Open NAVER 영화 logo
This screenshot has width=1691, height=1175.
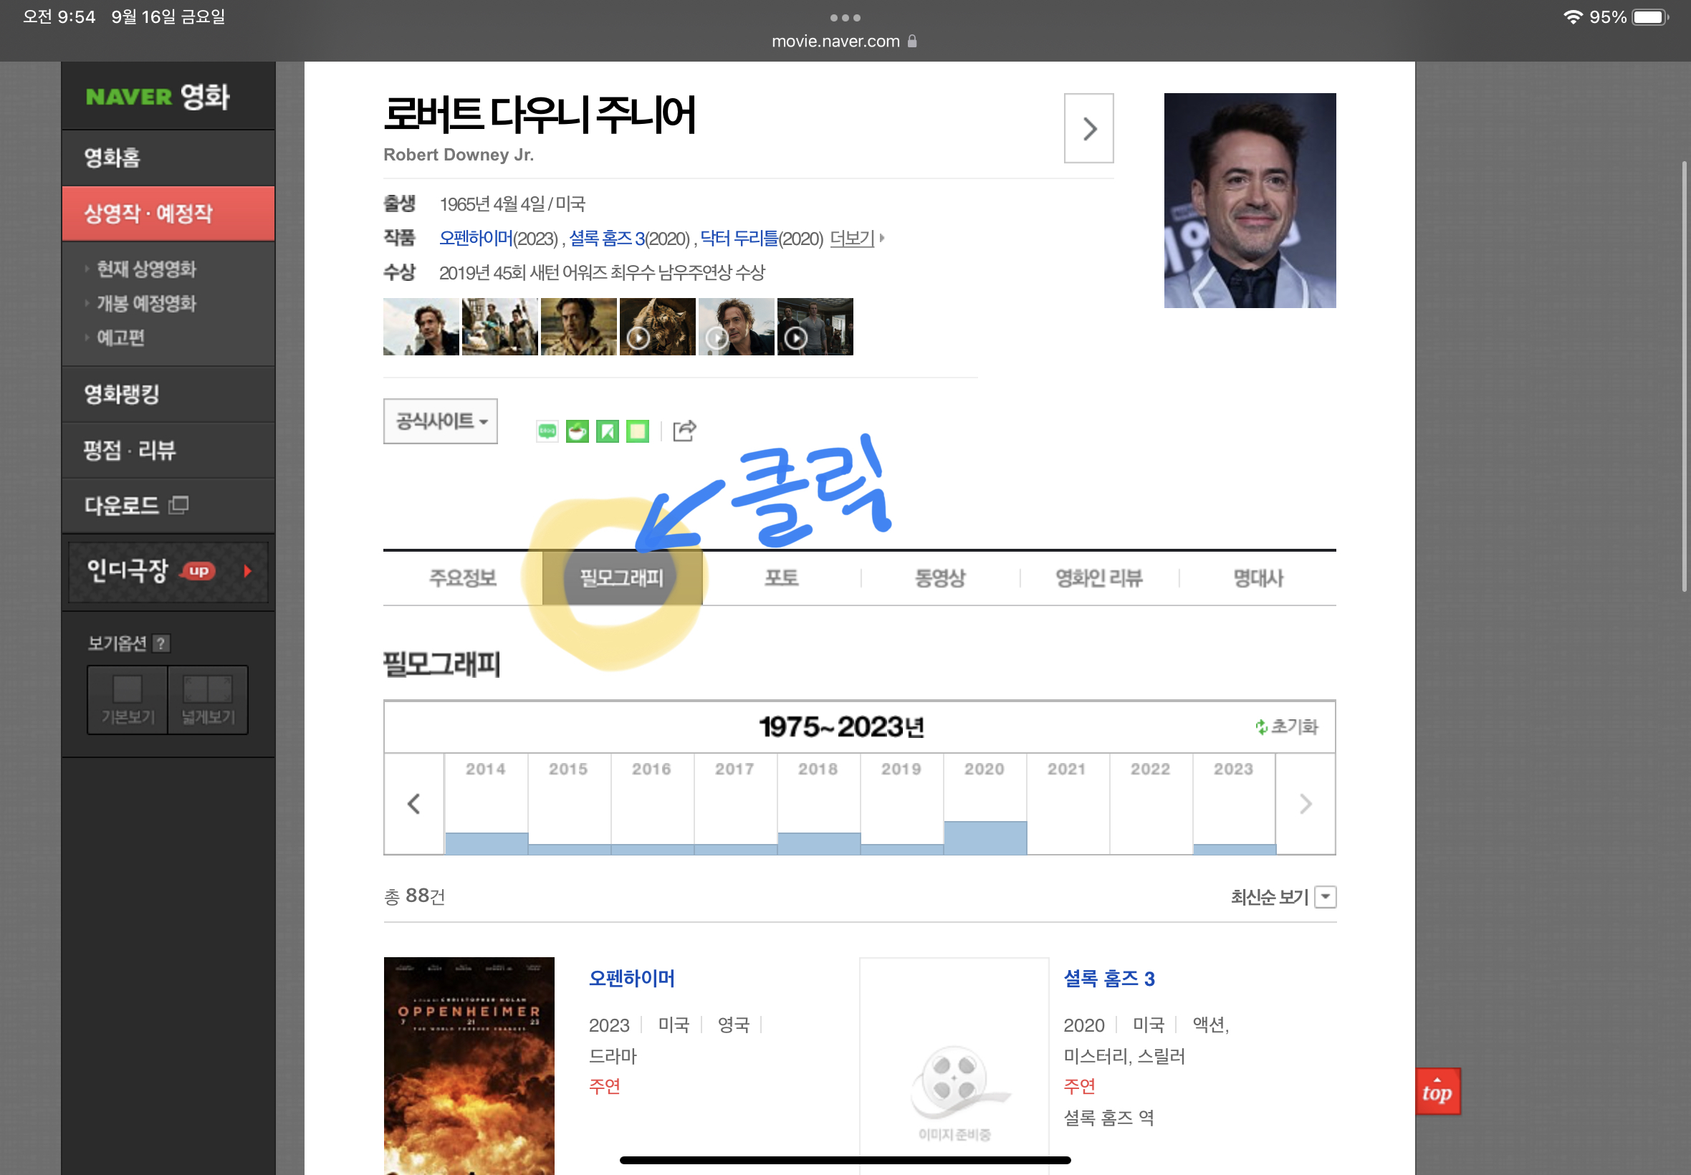pos(158,97)
